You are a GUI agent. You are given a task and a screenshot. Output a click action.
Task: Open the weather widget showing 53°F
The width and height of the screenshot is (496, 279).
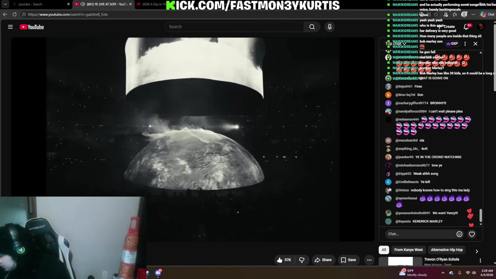413,273
